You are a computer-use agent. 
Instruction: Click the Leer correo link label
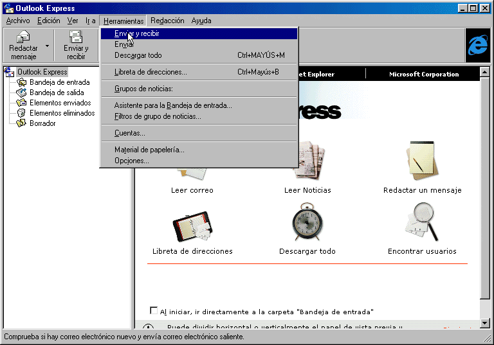tap(192, 190)
